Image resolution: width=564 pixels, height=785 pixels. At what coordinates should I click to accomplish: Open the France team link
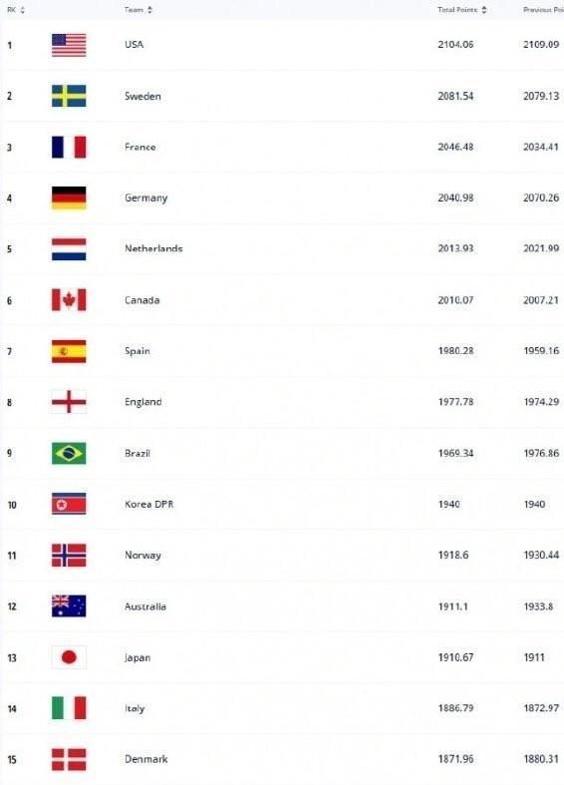coord(140,148)
